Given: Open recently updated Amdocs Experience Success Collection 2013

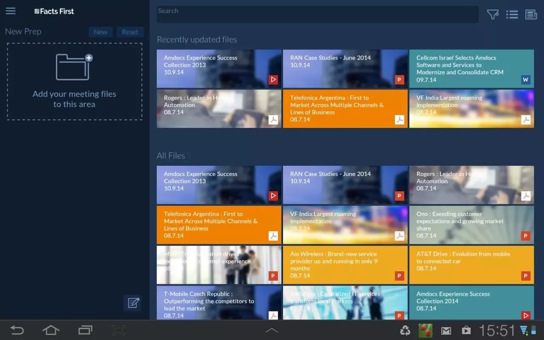Looking at the screenshot, I should (x=219, y=69).
